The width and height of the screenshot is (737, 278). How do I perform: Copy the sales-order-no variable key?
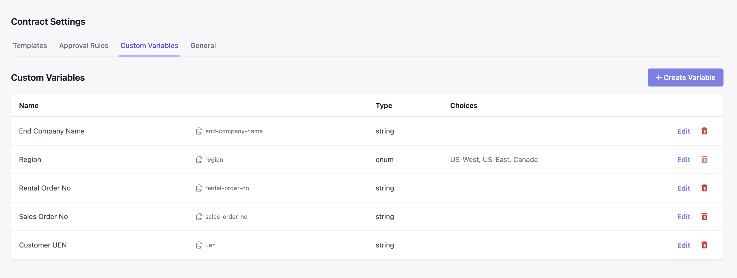199,216
